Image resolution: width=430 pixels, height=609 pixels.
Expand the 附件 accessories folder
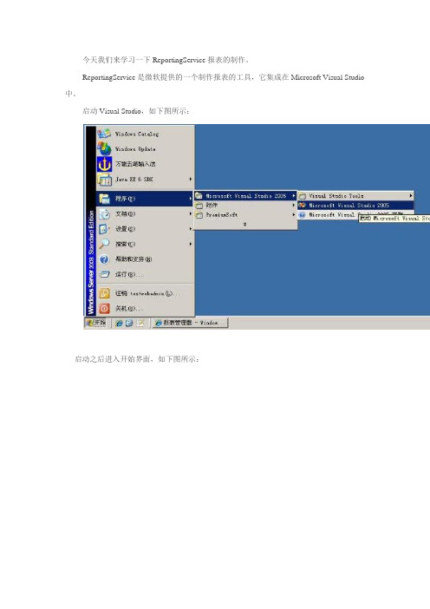(245, 205)
